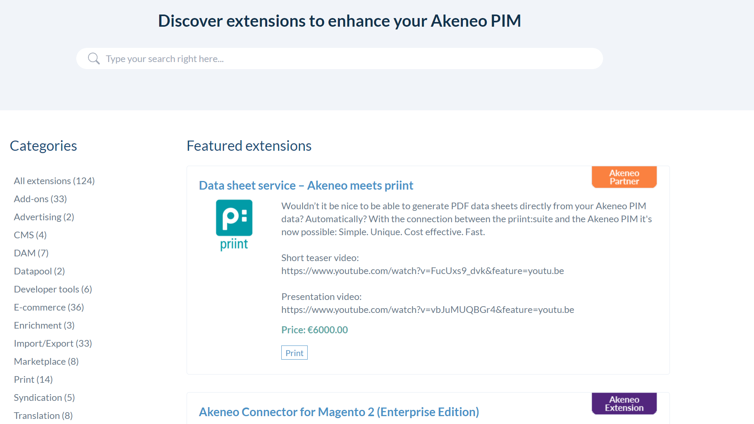
Task: Filter by Add-ons category
Action: 40,199
